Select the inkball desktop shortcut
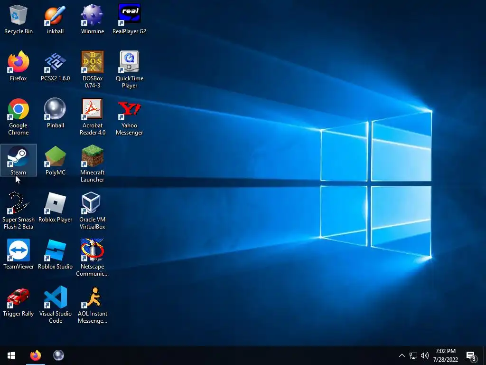The image size is (486, 365). (x=55, y=19)
